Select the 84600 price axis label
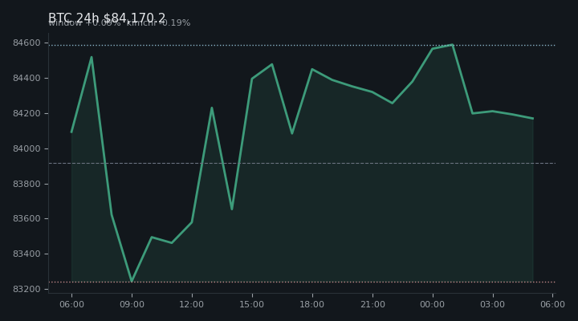The height and width of the screenshot is (321, 578). point(26,43)
